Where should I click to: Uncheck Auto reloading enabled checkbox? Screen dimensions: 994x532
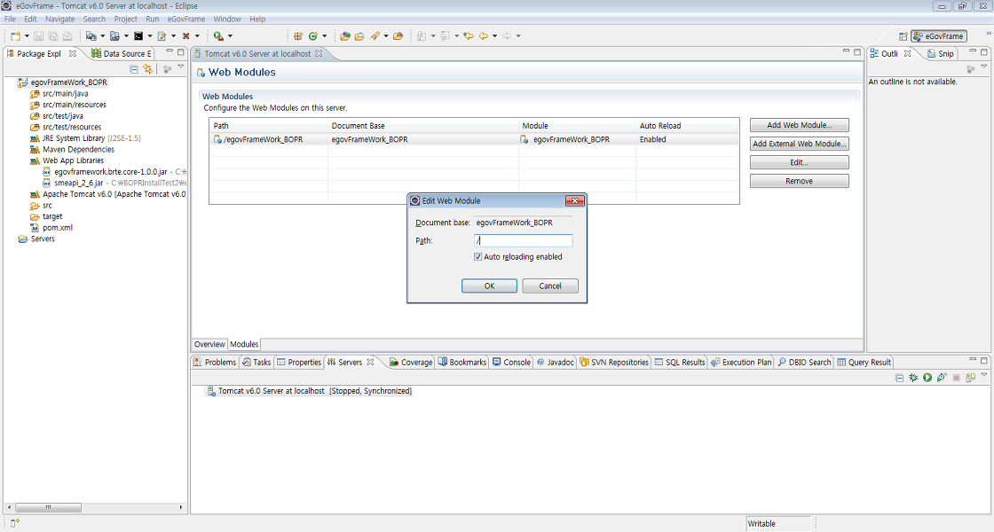point(478,257)
